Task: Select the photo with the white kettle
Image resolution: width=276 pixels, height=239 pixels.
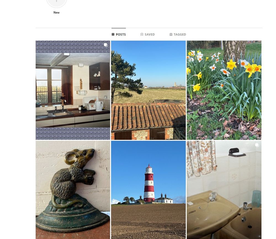Action: pos(73,90)
